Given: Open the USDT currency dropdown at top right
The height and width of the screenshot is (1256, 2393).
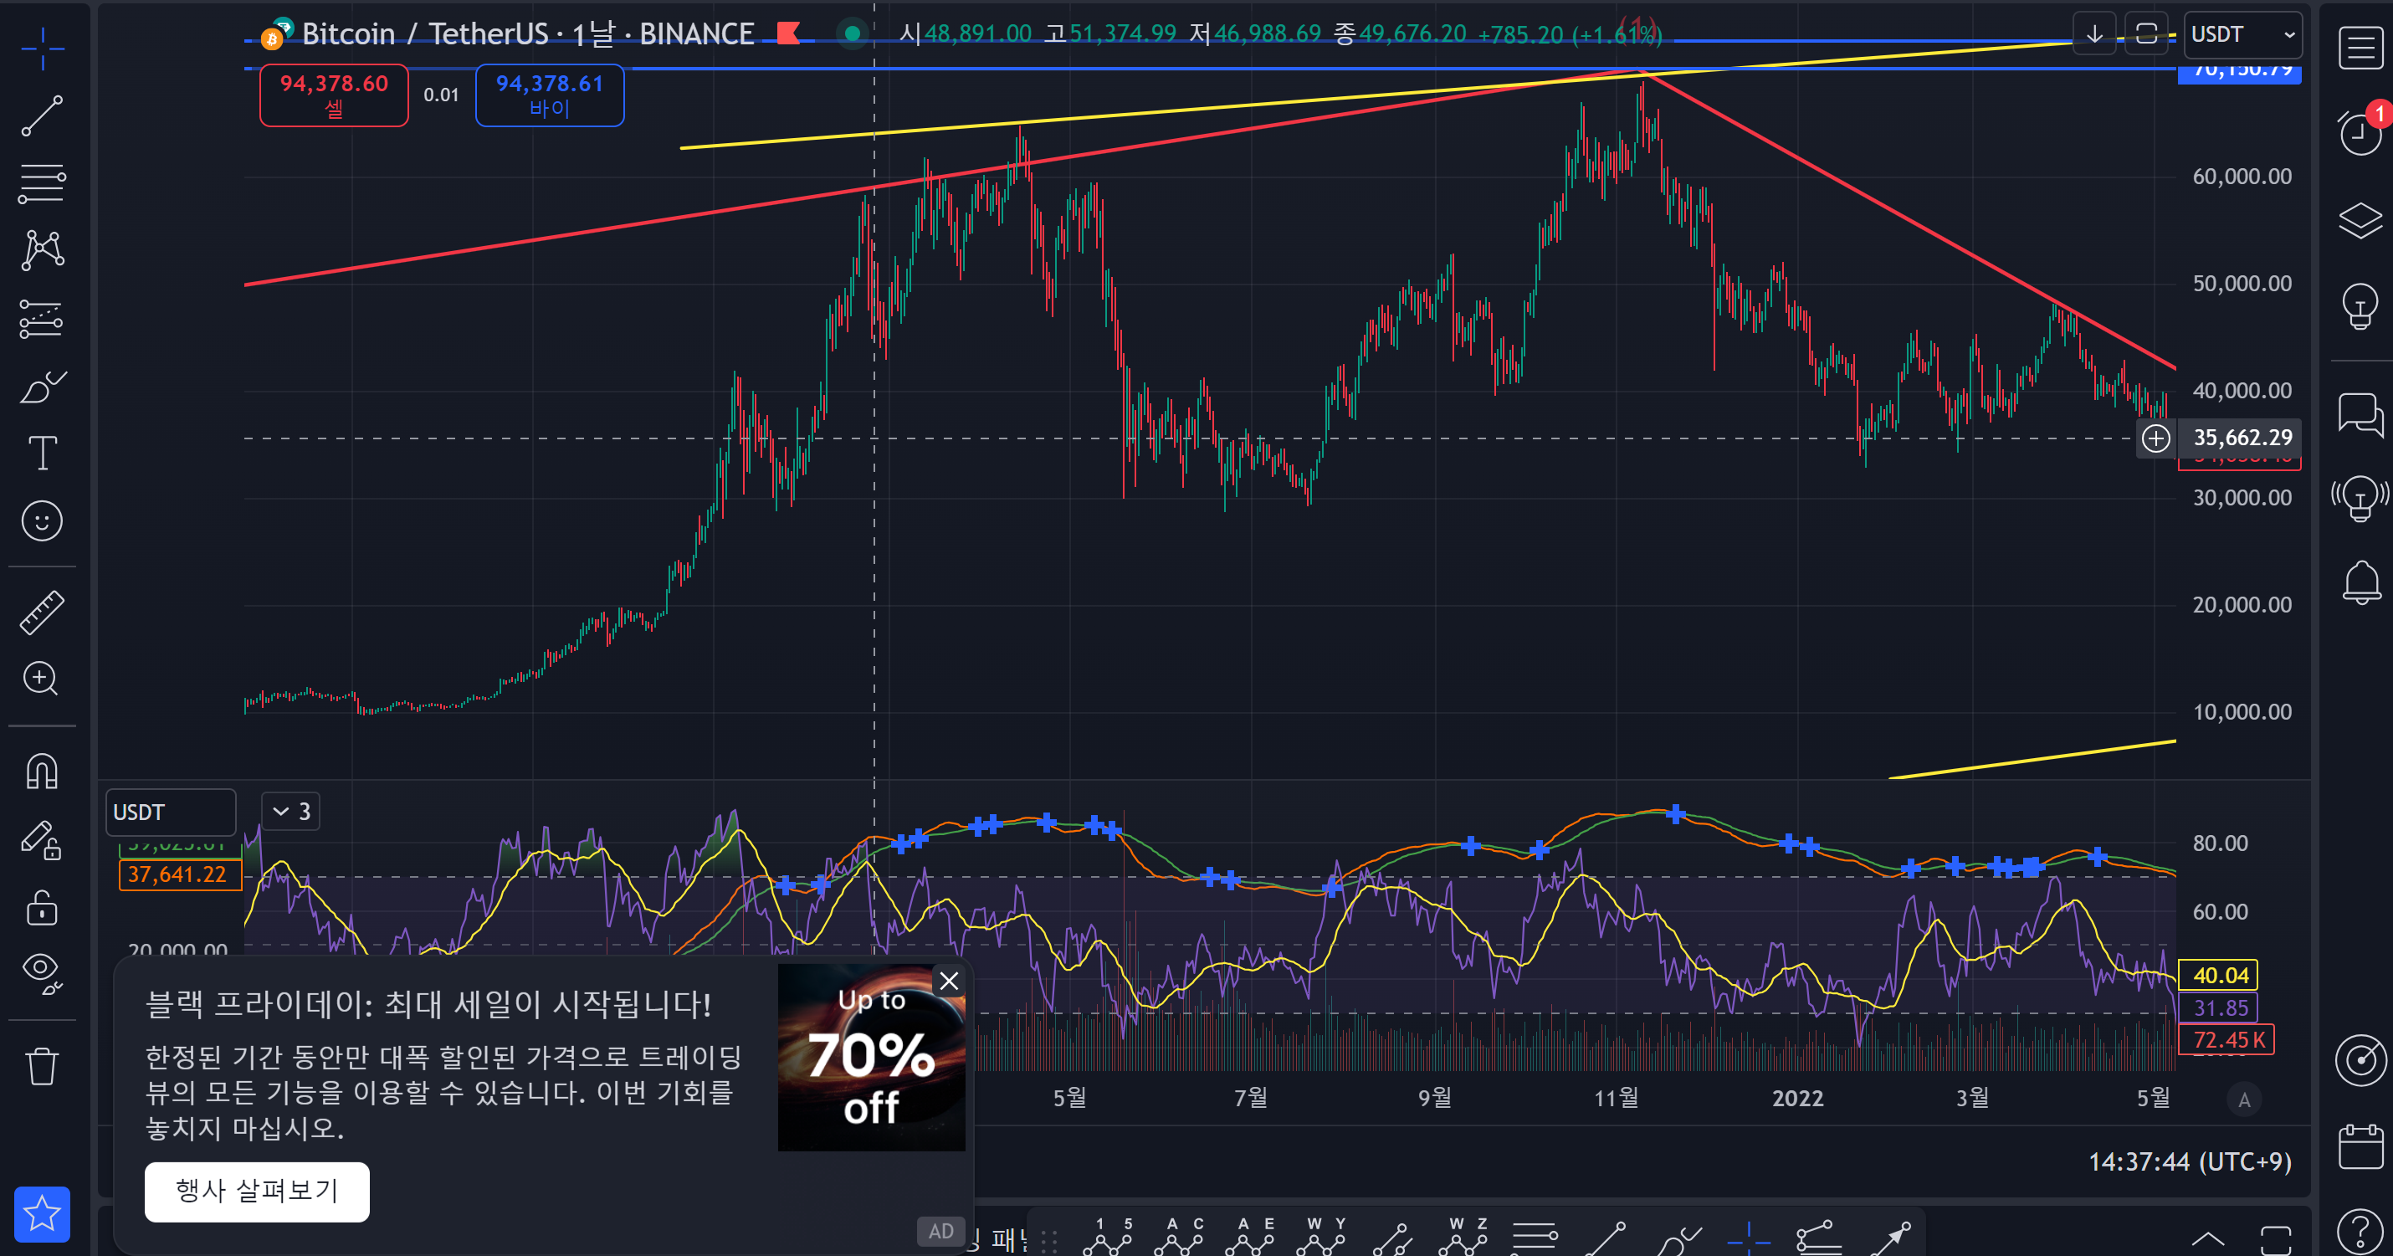Looking at the screenshot, I should click(2242, 35).
